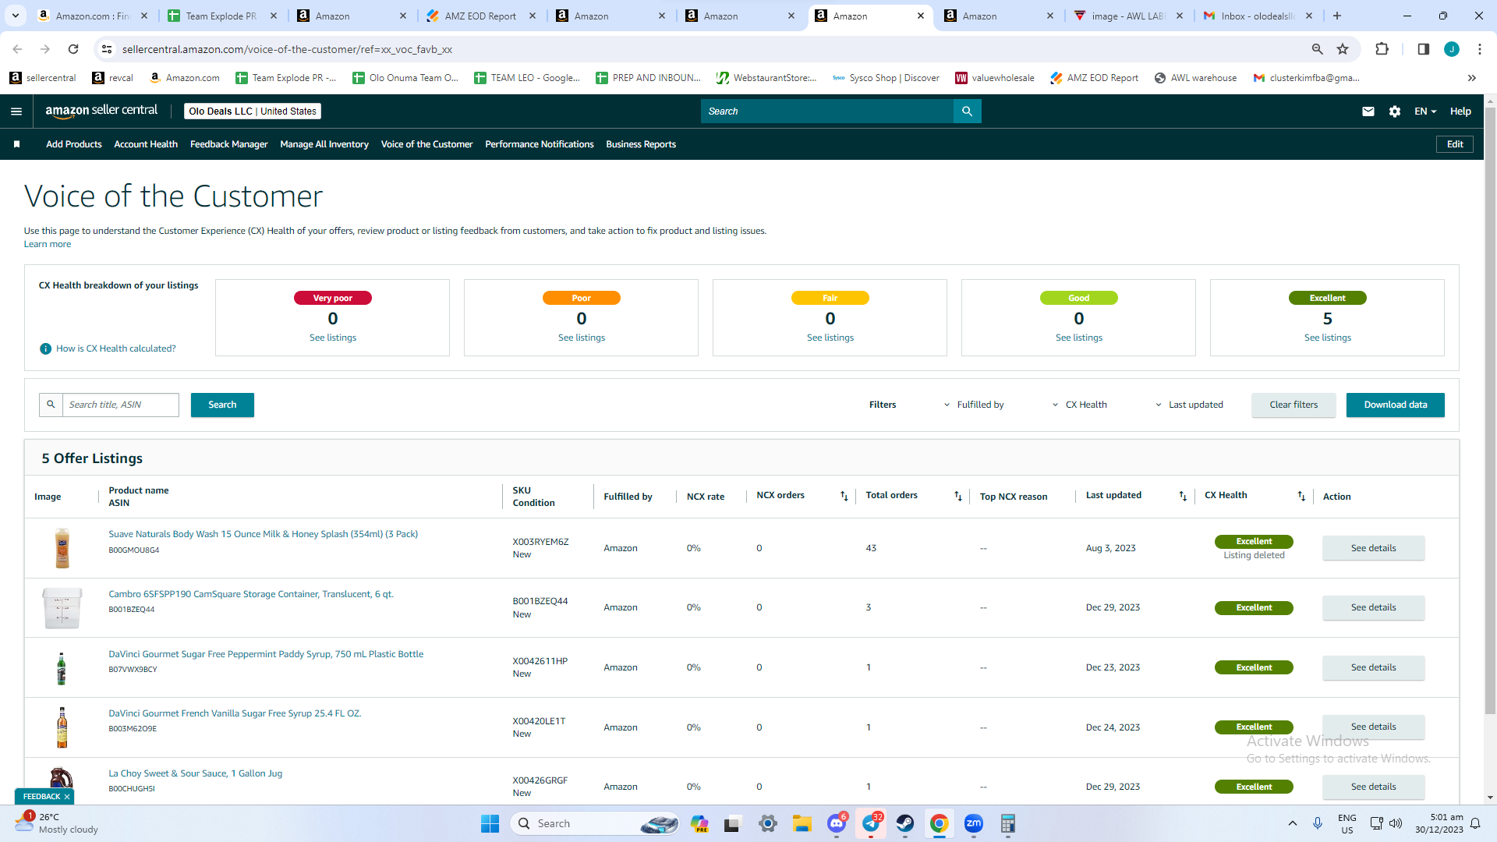Expand the Fulfilled by filter dropdown
Viewport: 1497px width, 842px height.
(974, 405)
